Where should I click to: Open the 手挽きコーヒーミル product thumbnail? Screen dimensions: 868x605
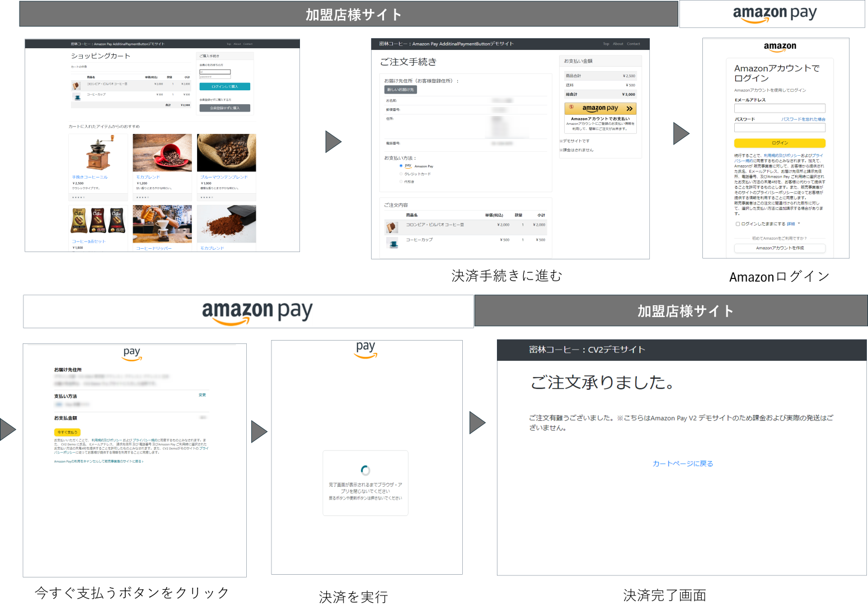click(98, 152)
